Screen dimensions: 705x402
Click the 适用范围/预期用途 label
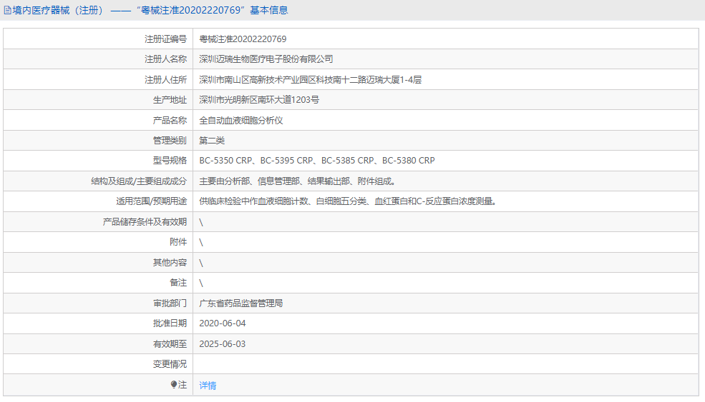click(152, 201)
